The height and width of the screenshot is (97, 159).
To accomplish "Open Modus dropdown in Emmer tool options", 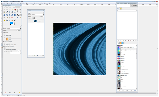I will tap(14, 29).
